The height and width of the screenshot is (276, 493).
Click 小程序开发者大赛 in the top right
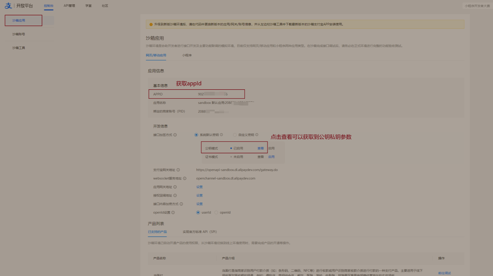click(477, 6)
